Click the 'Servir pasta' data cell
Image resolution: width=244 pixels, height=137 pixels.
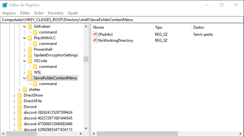203,34
